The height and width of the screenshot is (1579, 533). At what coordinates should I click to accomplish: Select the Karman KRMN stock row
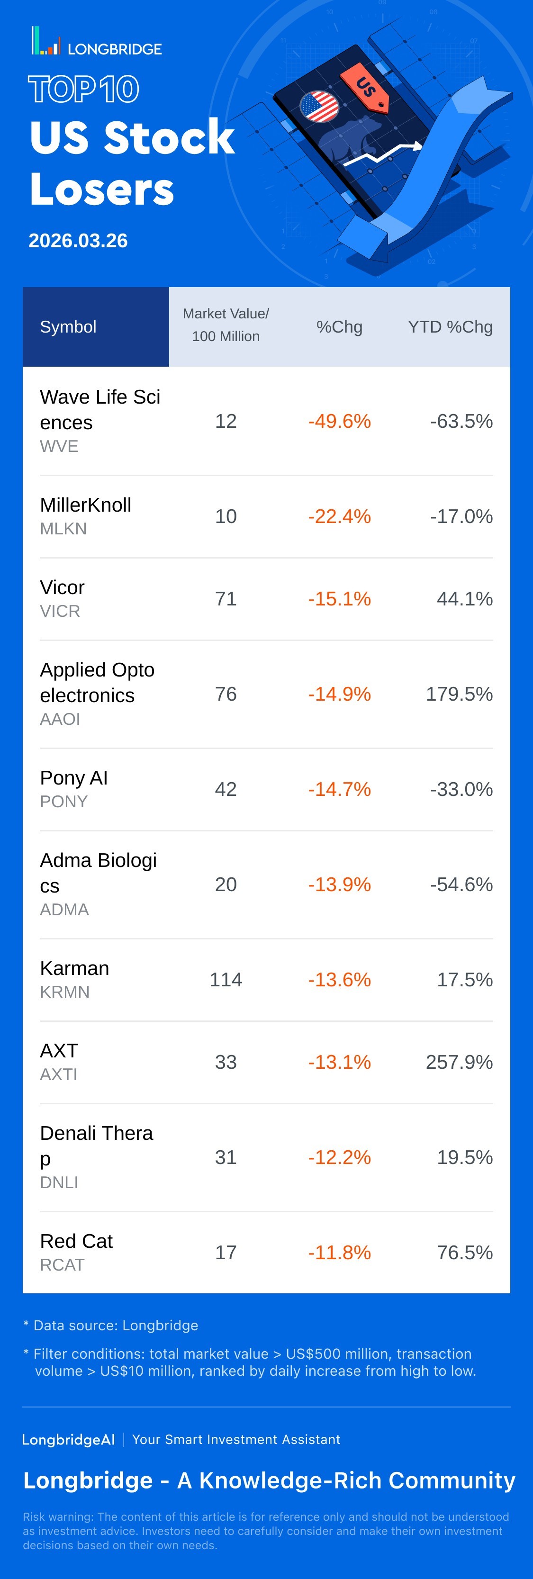[74, 979]
